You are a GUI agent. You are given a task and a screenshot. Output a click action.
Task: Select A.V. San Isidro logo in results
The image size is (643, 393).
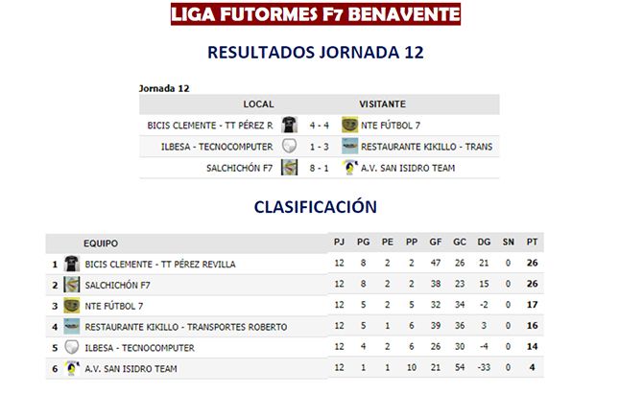[348, 168]
